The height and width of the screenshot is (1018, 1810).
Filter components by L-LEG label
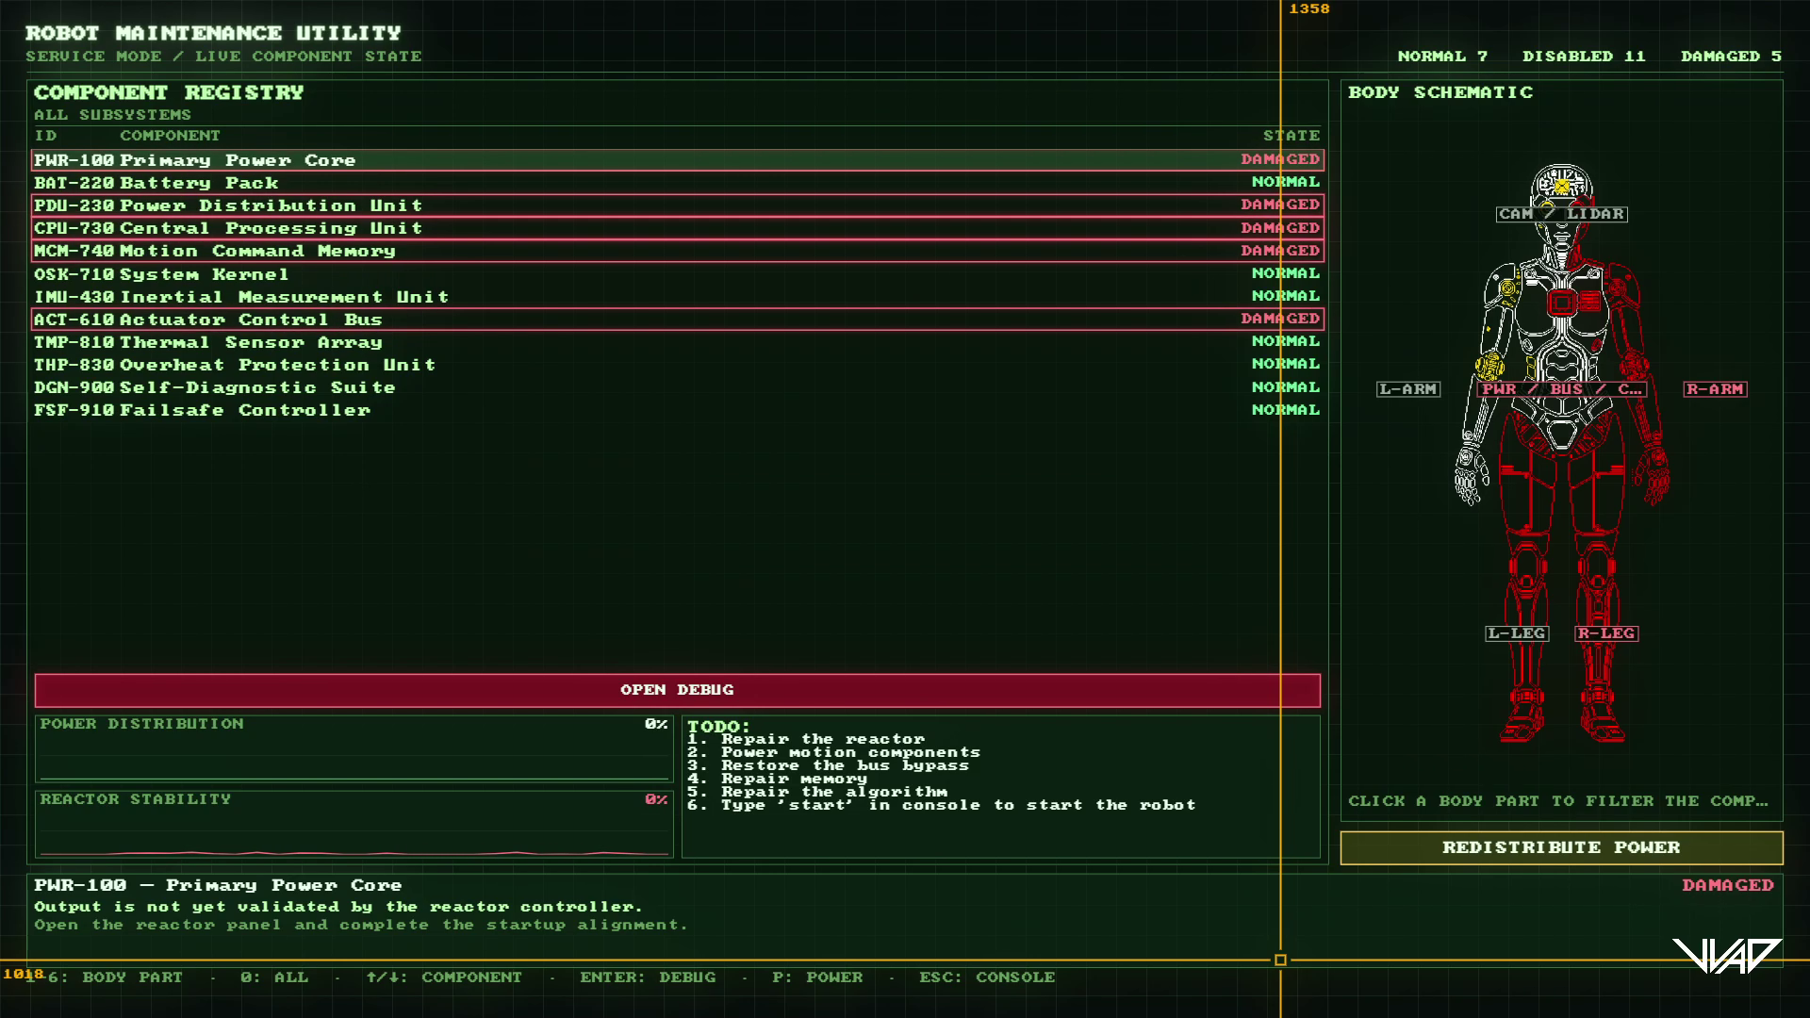pos(1516,633)
